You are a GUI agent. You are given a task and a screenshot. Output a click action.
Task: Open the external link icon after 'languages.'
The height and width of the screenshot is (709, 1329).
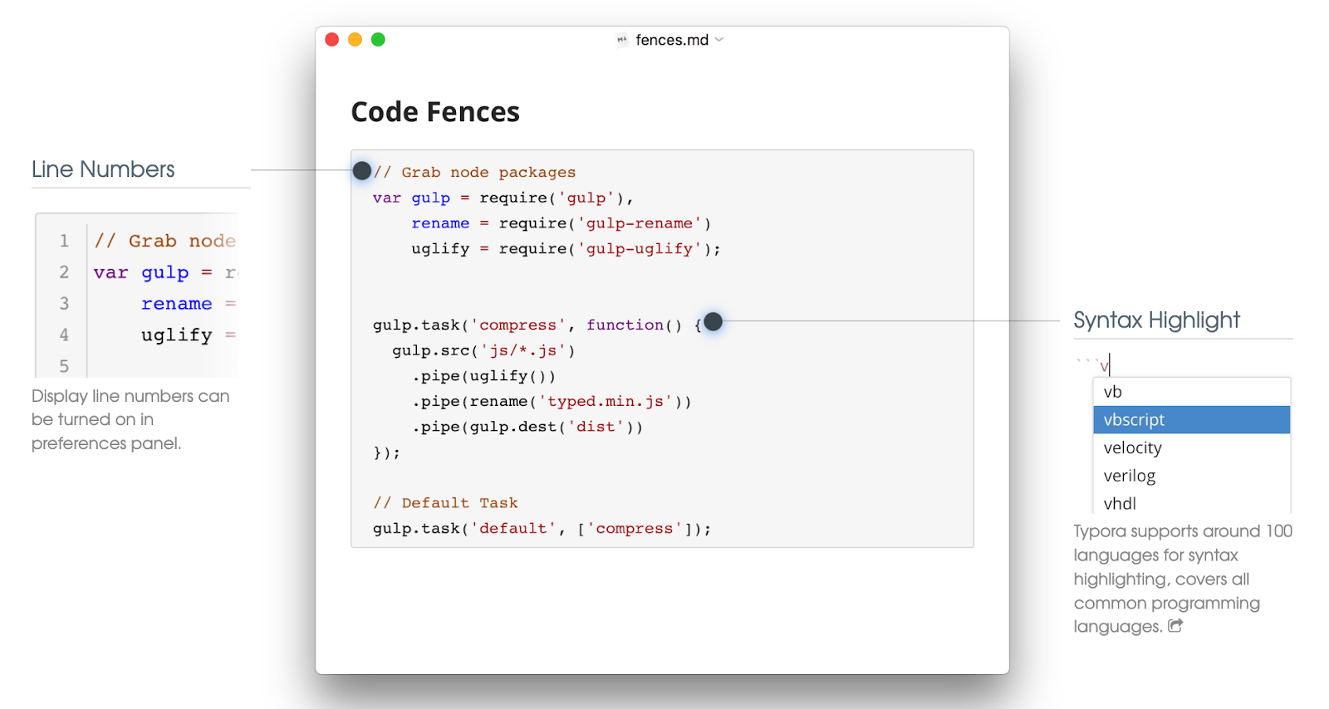pos(1175,626)
